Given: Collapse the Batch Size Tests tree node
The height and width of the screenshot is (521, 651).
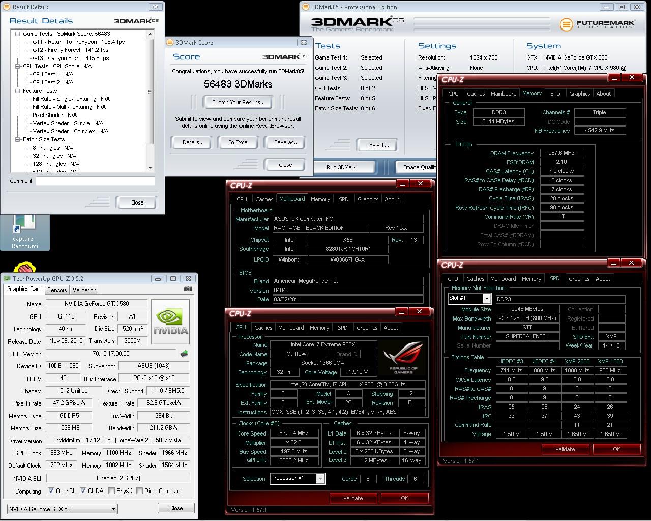Looking at the screenshot, I should pyautogui.click(x=17, y=139).
